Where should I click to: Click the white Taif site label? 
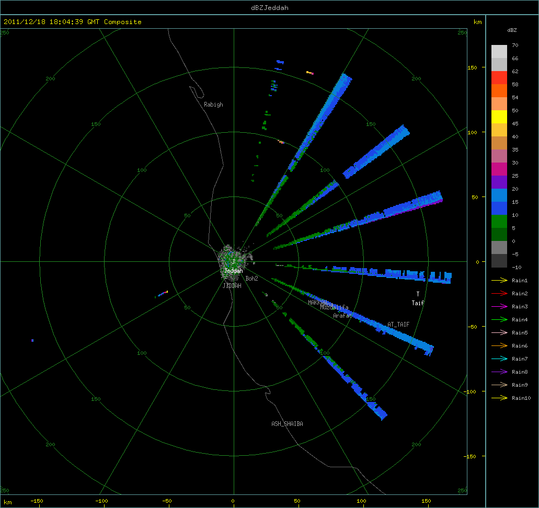(418, 303)
